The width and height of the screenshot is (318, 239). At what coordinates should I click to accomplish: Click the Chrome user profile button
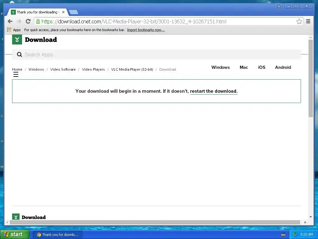(x=279, y=6)
